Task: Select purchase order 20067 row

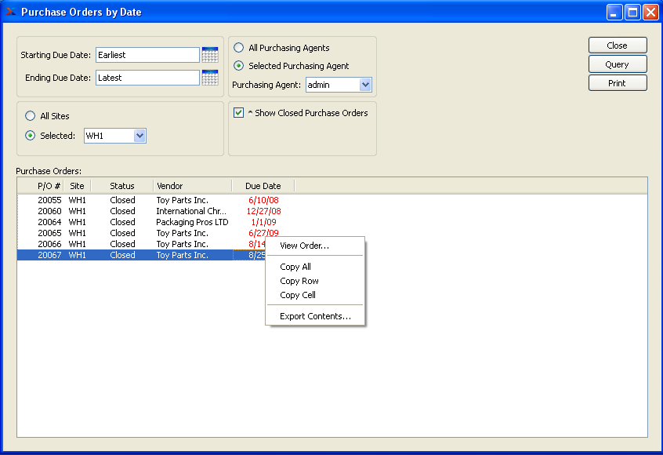Action: (x=141, y=255)
